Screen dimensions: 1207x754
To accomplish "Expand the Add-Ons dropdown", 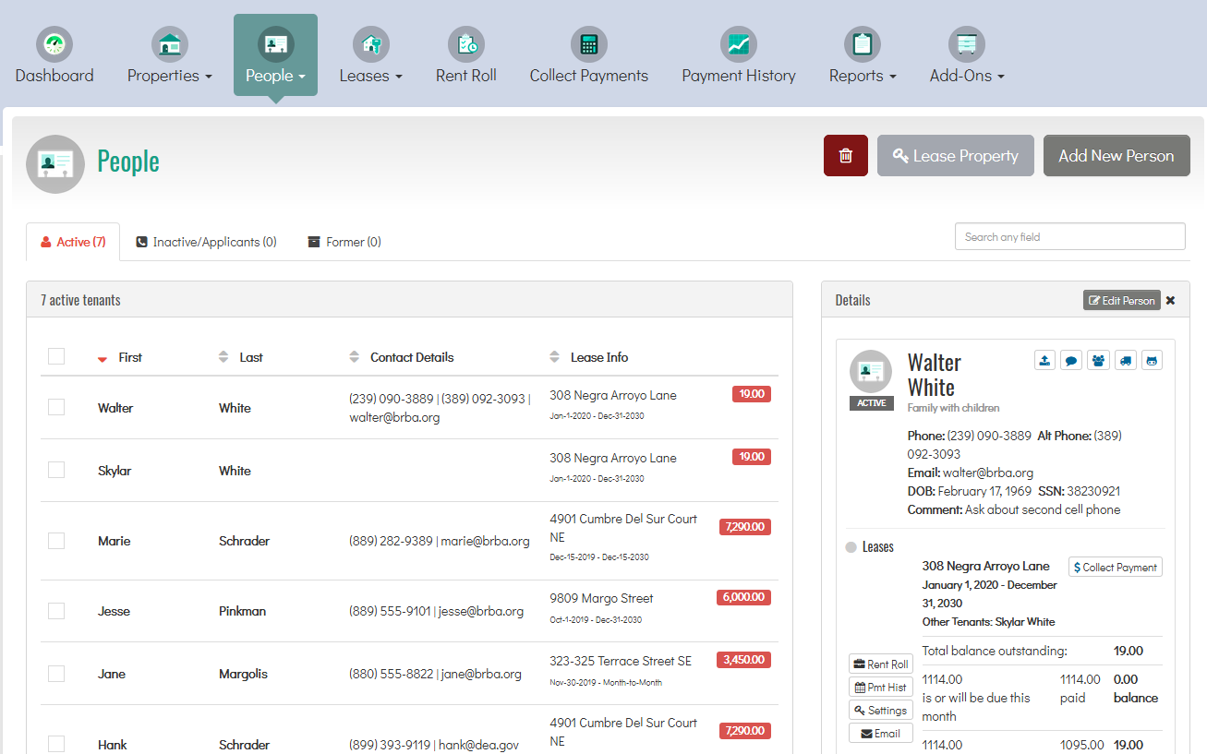I will tap(966, 76).
